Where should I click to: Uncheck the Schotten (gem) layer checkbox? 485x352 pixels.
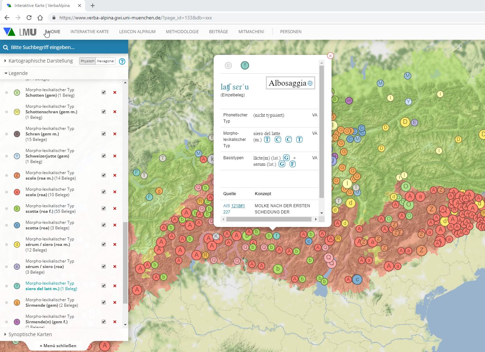[104, 92]
